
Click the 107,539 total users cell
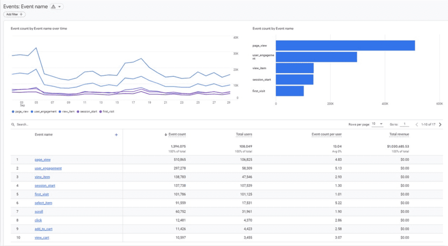click(x=246, y=186)
